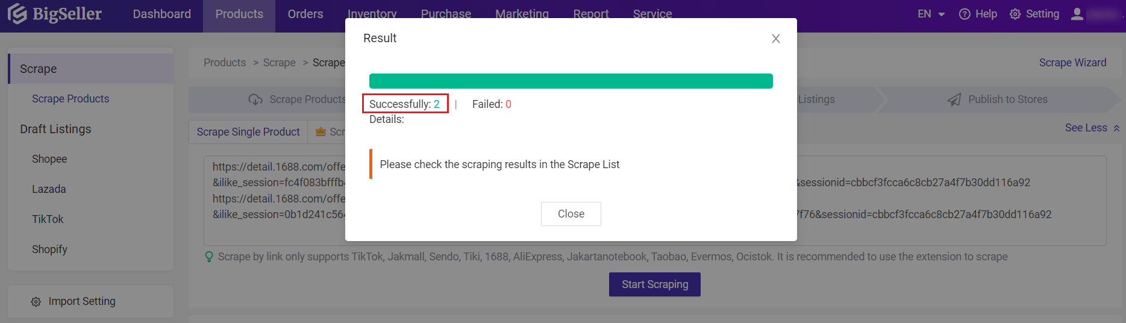Click the lightbulb tip icon below the URL box
Screen dimensions: 1126x323
click(209, 257)
